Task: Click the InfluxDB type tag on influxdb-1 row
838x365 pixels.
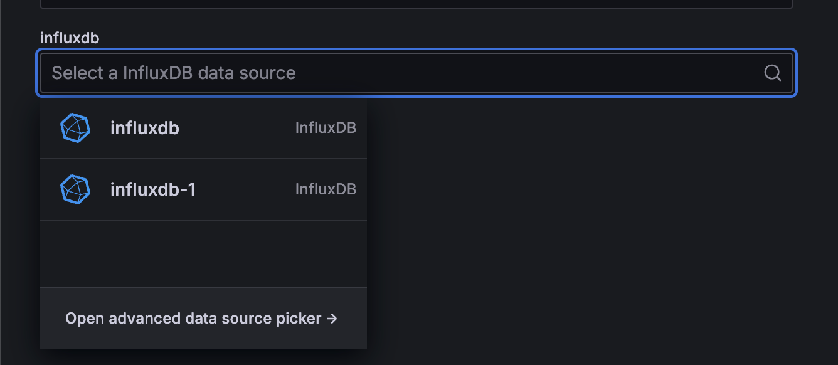Action: 326,189
